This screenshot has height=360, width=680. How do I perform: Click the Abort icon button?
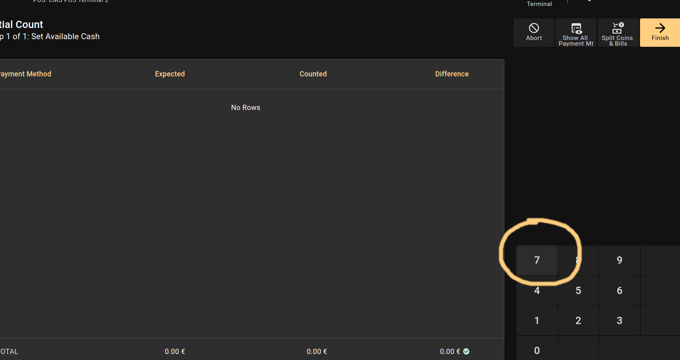tap(534, 32)
